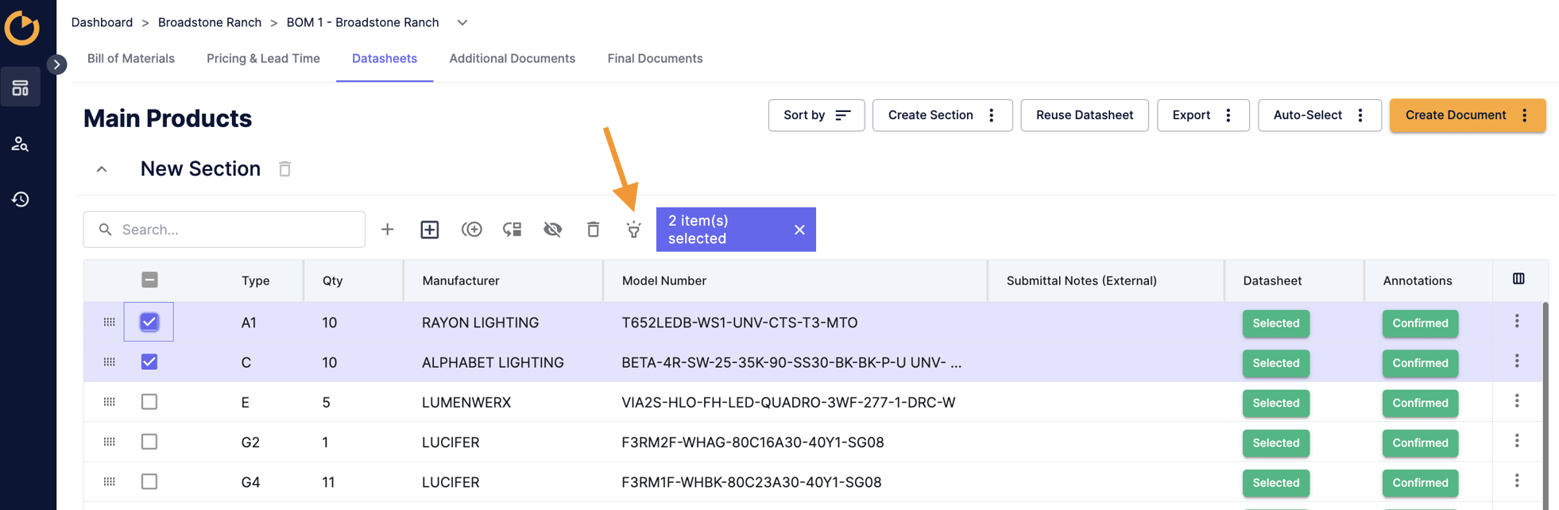Click the circled plus icon

(471, 230)
